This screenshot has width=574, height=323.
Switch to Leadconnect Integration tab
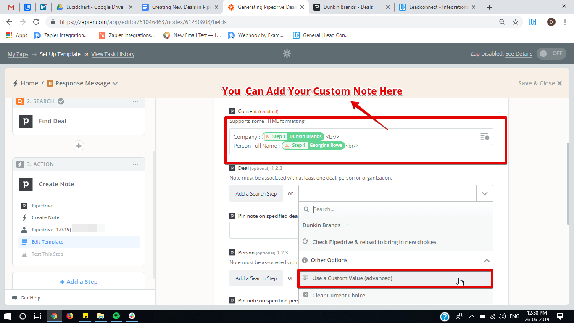coord(437,7)
